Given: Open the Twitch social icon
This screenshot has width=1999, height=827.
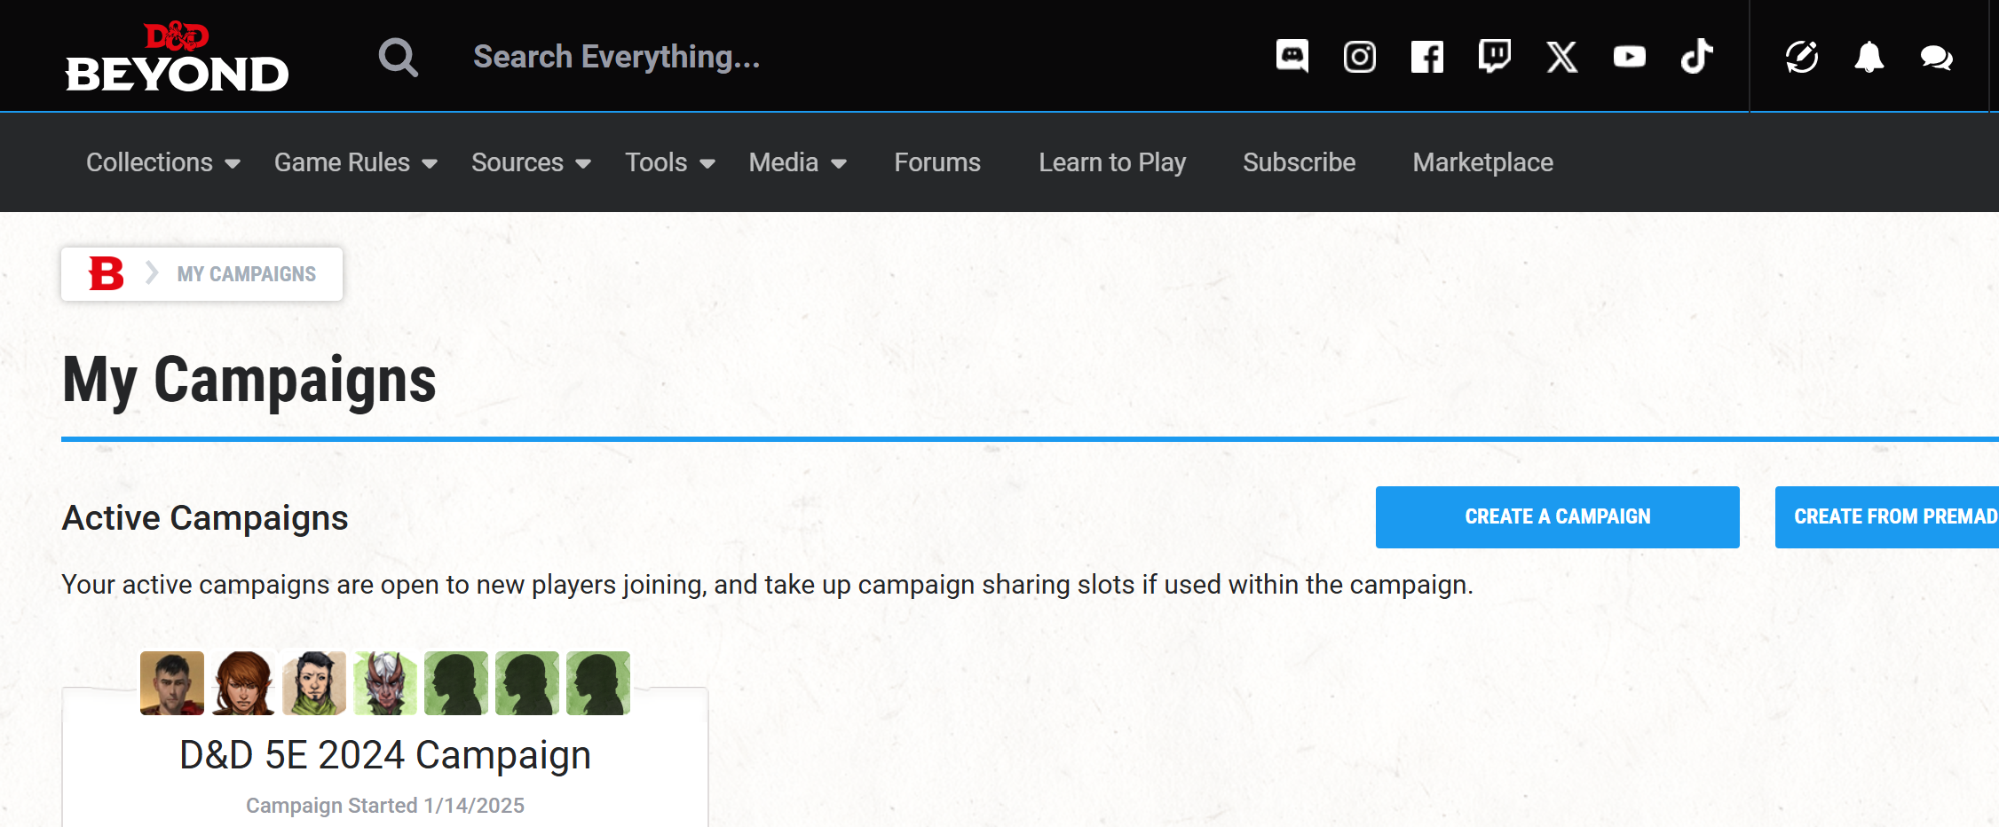Looking at the screenshot, I should (1494, 57).
